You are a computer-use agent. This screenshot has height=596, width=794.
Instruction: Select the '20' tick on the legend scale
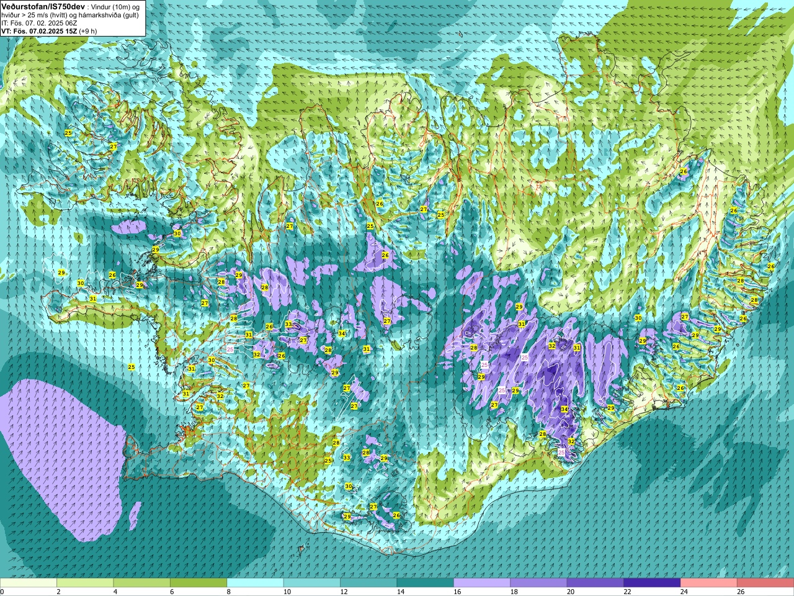coord(571,592)
